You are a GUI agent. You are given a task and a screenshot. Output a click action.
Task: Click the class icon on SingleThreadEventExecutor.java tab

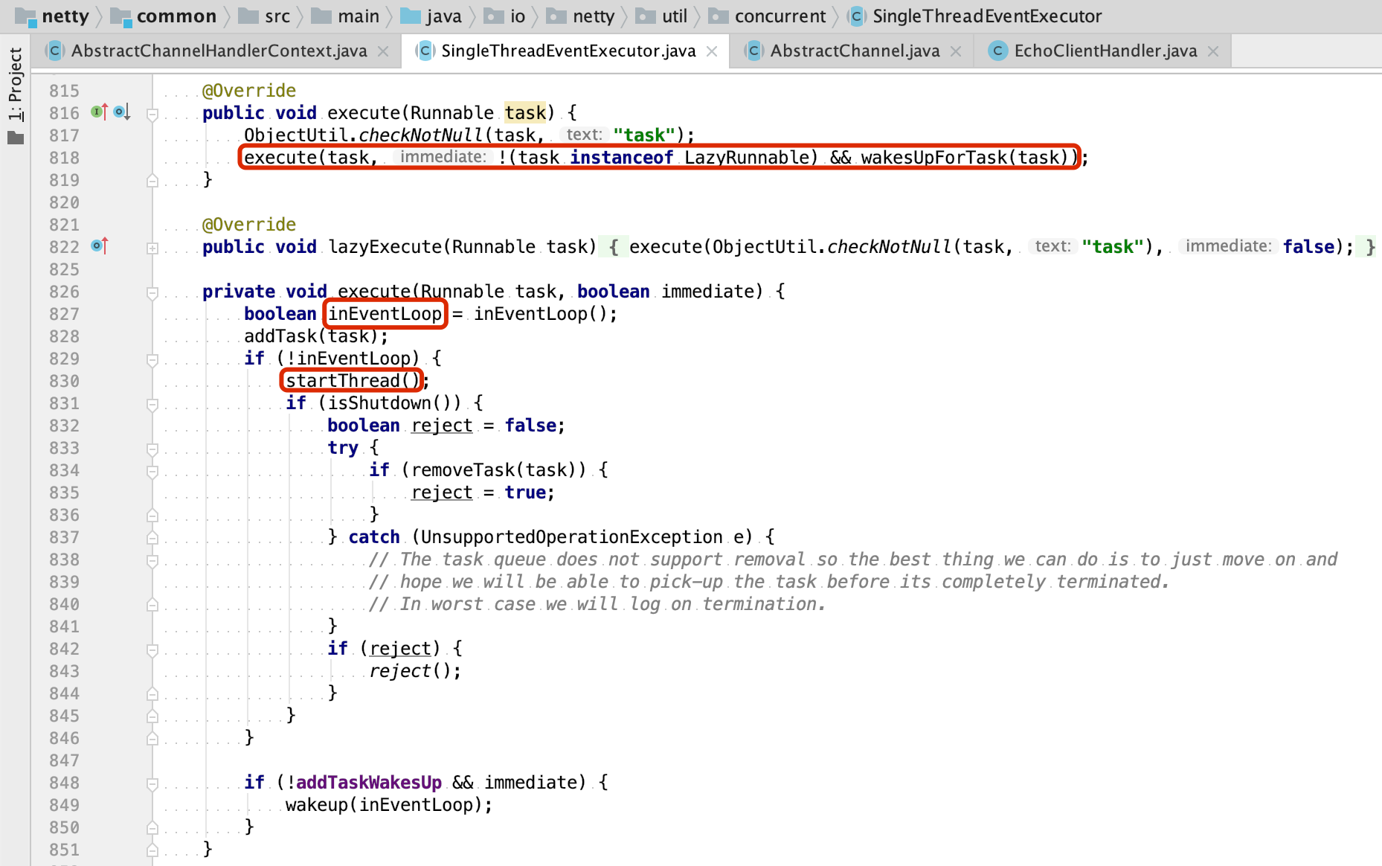point(424,51)
